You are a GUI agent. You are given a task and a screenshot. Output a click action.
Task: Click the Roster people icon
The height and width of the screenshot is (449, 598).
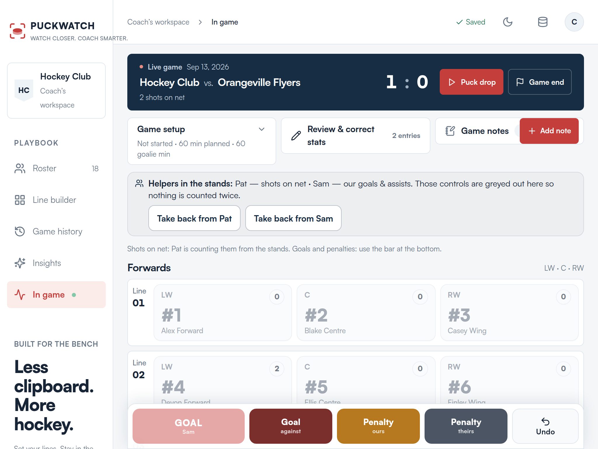20,168
